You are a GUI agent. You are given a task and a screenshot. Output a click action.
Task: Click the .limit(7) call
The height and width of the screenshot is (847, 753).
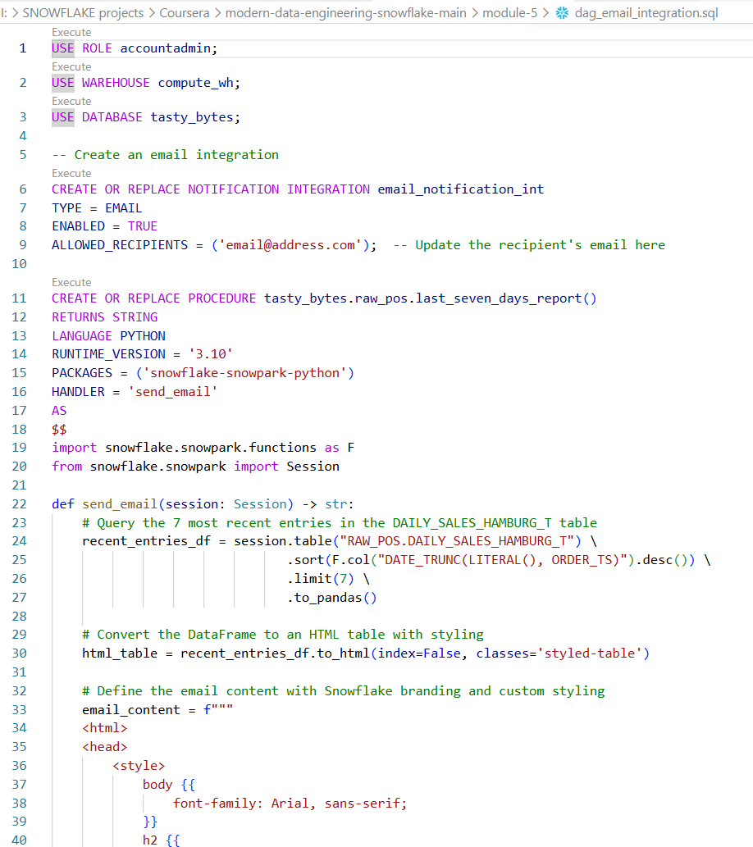(321, 579)
